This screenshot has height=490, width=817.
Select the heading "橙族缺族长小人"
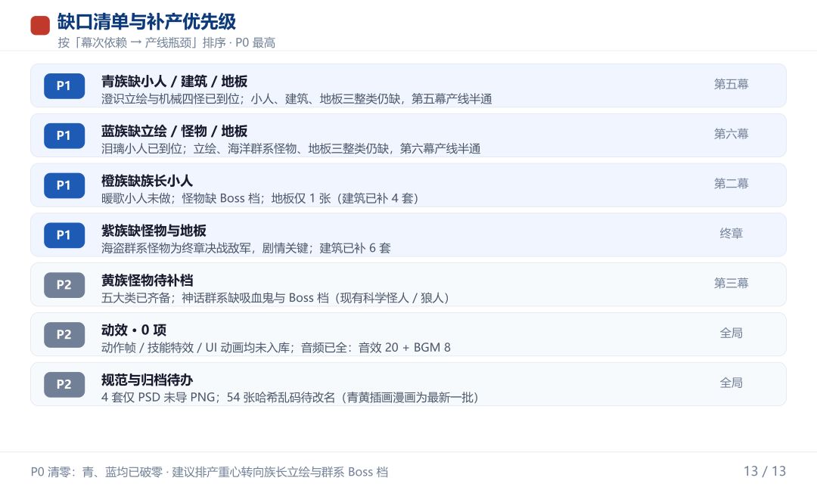[147, 181]
